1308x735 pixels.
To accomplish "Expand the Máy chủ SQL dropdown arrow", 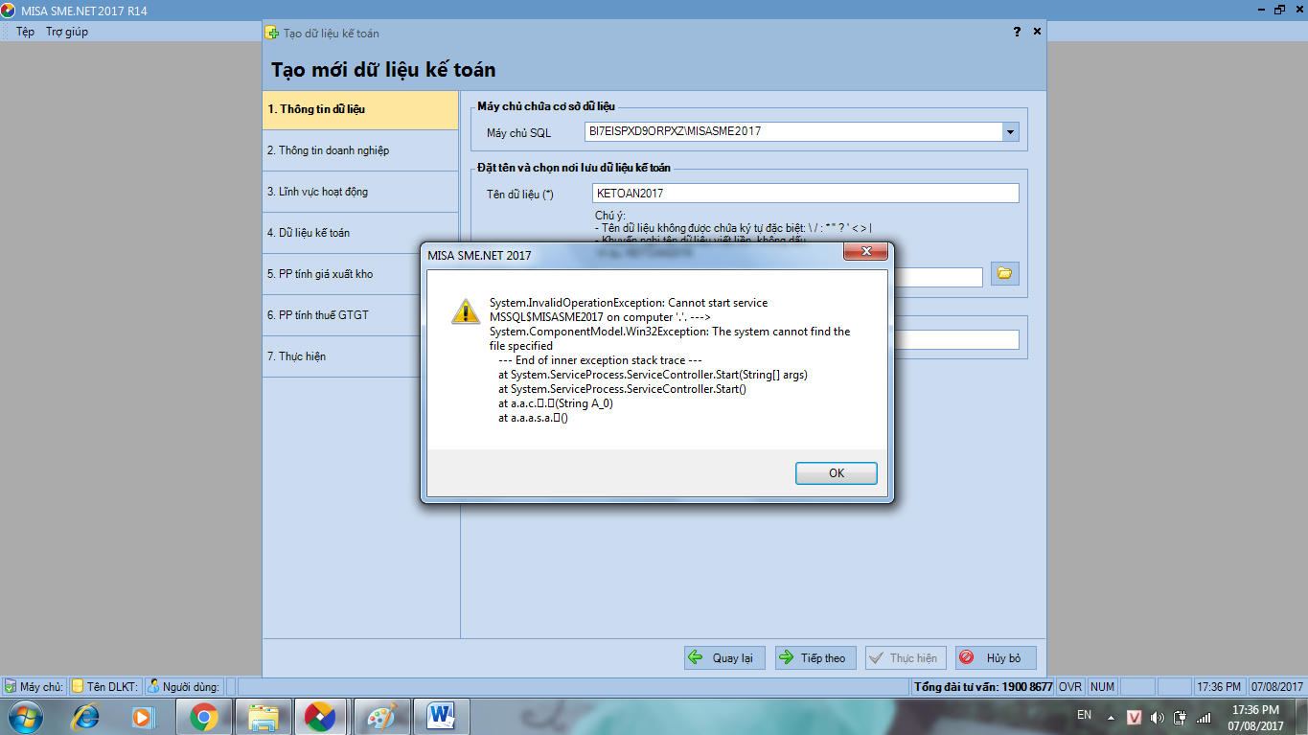I will coord(1010,131).
